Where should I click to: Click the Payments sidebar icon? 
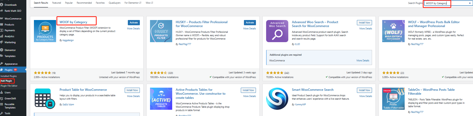(2, 30)
